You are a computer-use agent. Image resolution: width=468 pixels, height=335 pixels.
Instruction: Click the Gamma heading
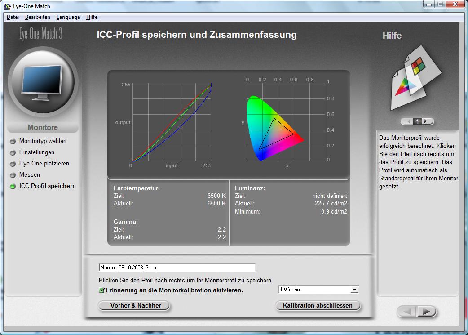click(126, 222)
